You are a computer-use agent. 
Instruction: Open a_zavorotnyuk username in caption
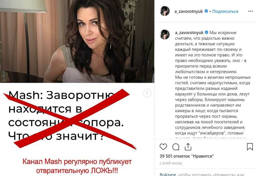point(189,33)
